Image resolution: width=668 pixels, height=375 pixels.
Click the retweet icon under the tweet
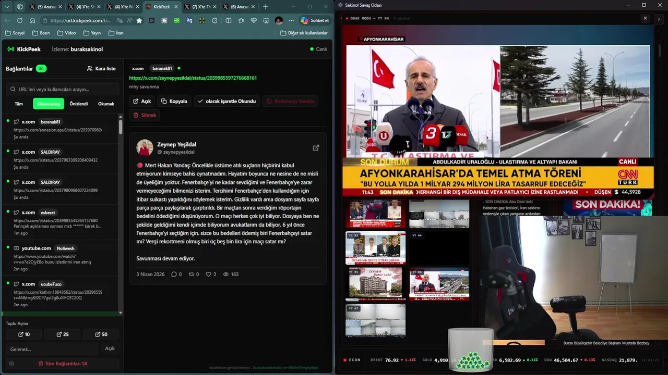pos(191,274)
